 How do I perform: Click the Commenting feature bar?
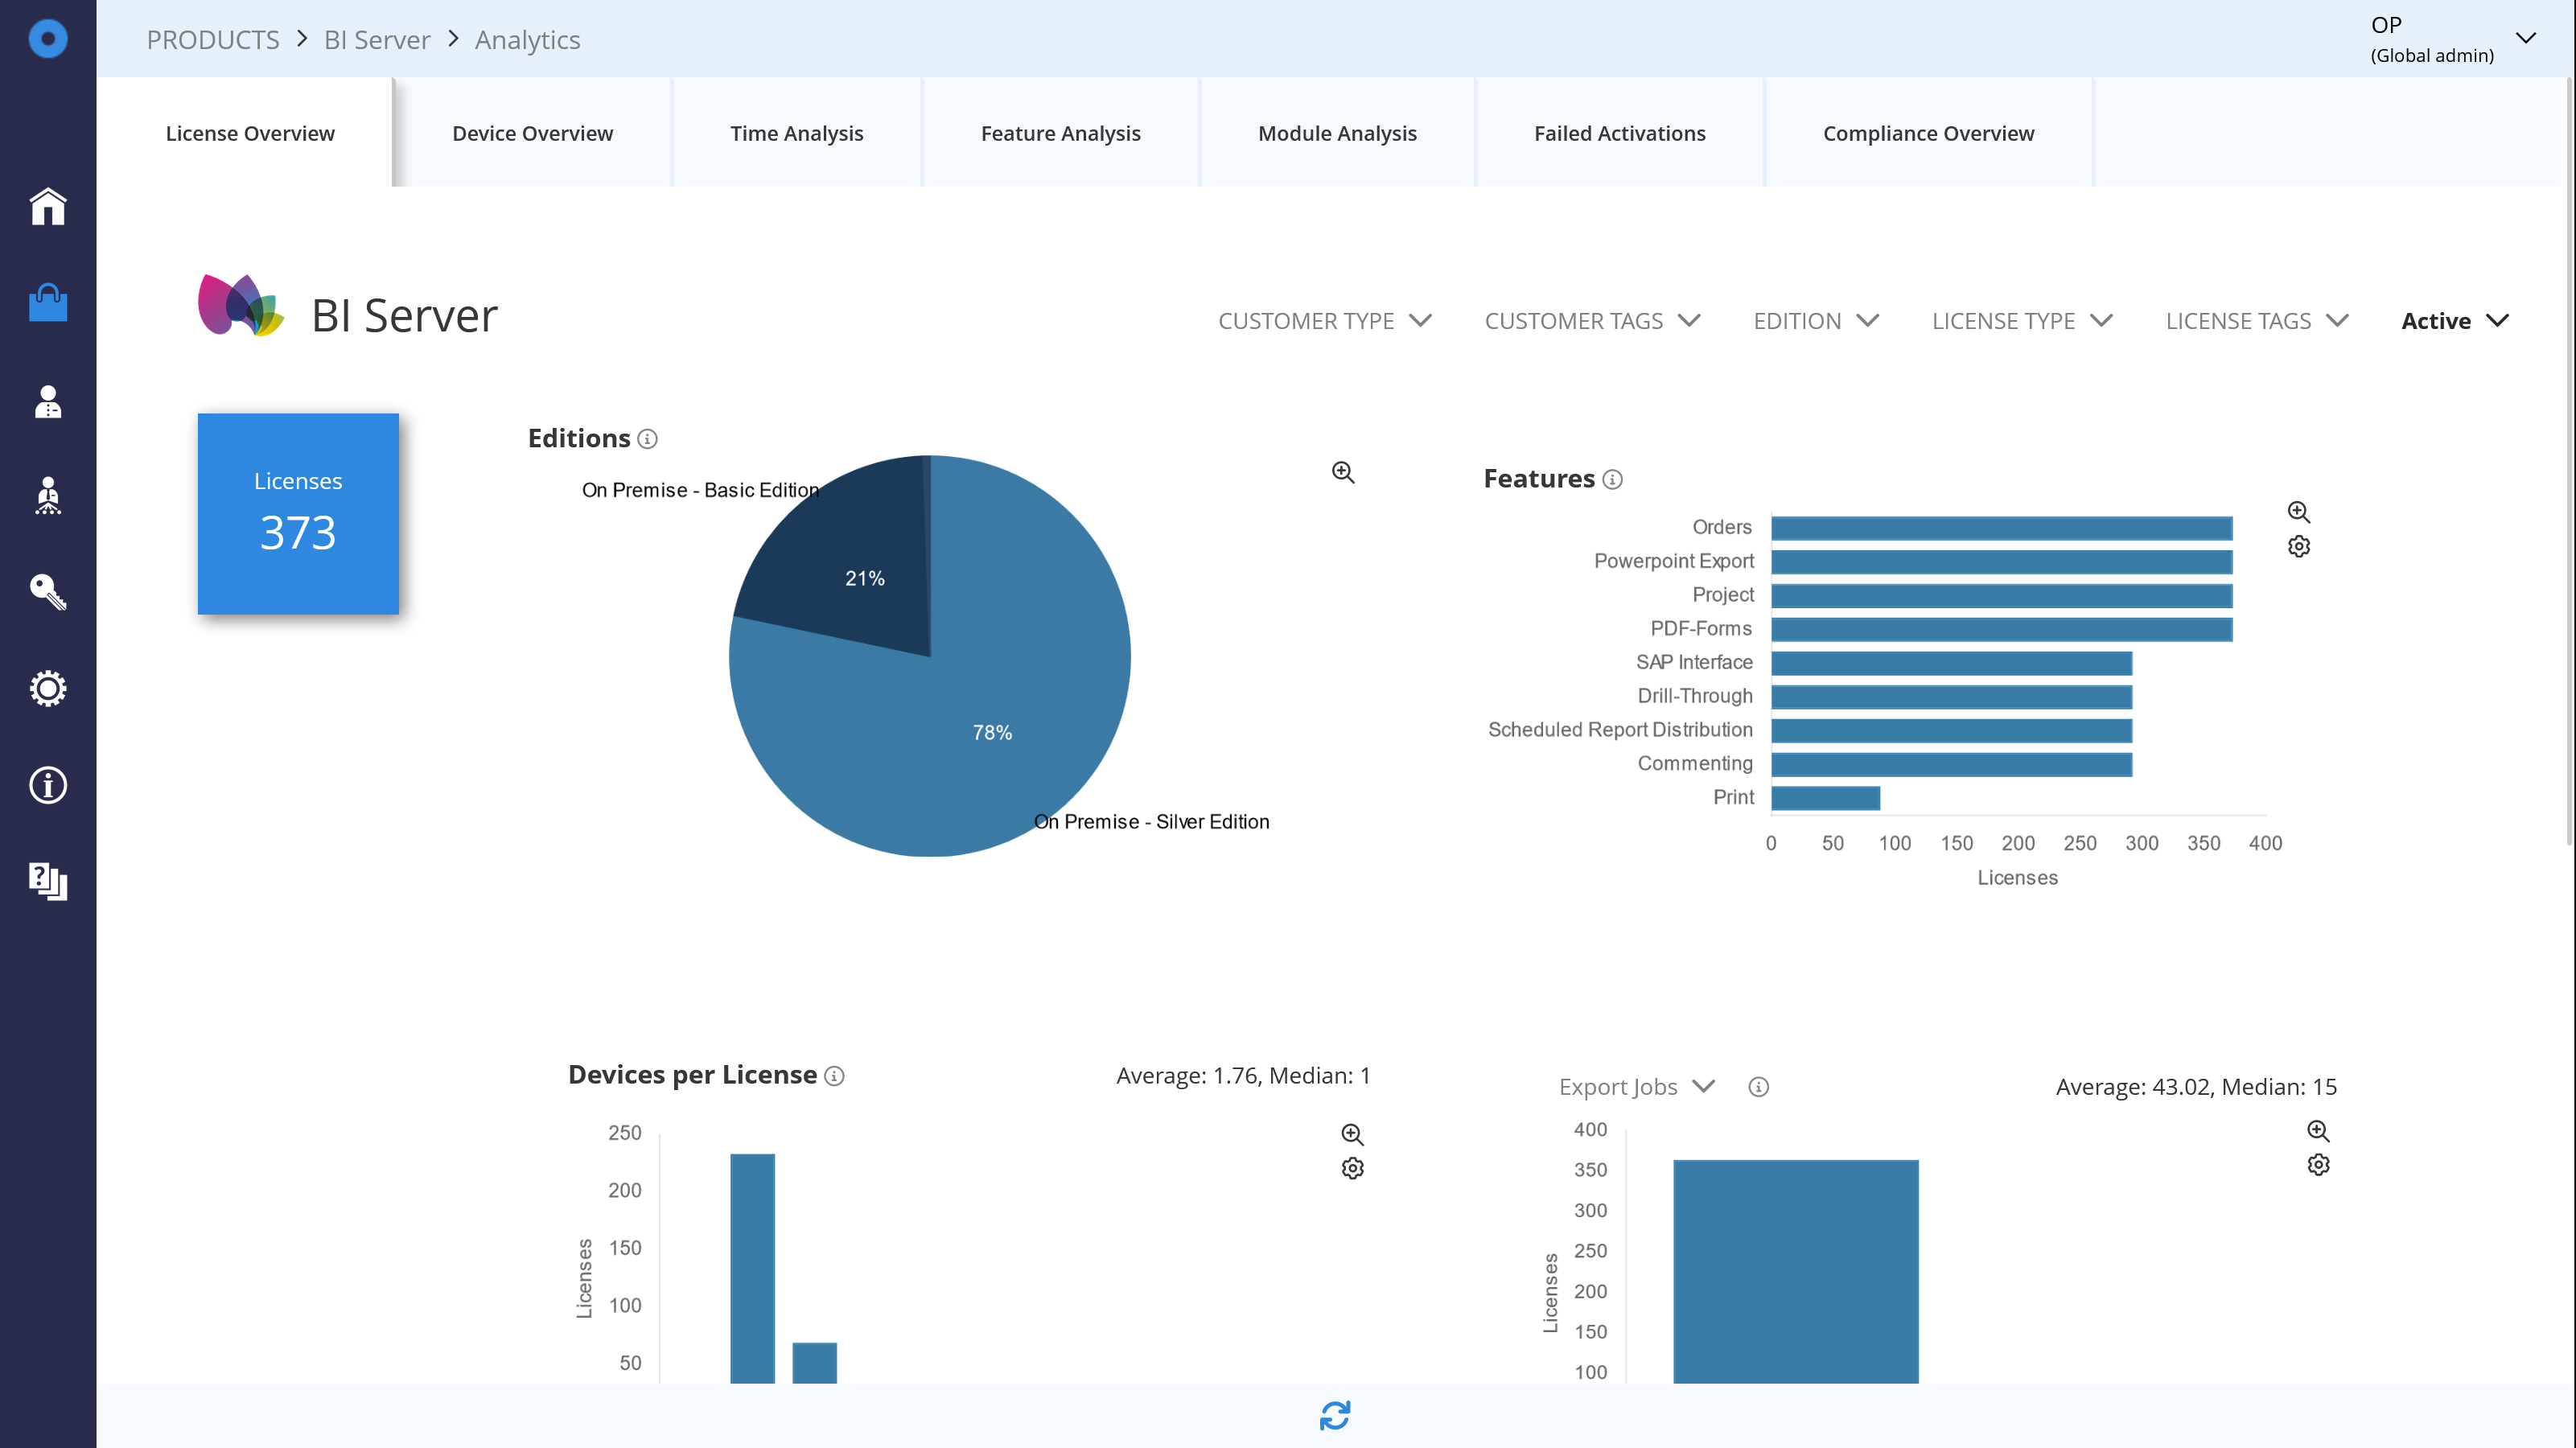tap(1951, 764)
